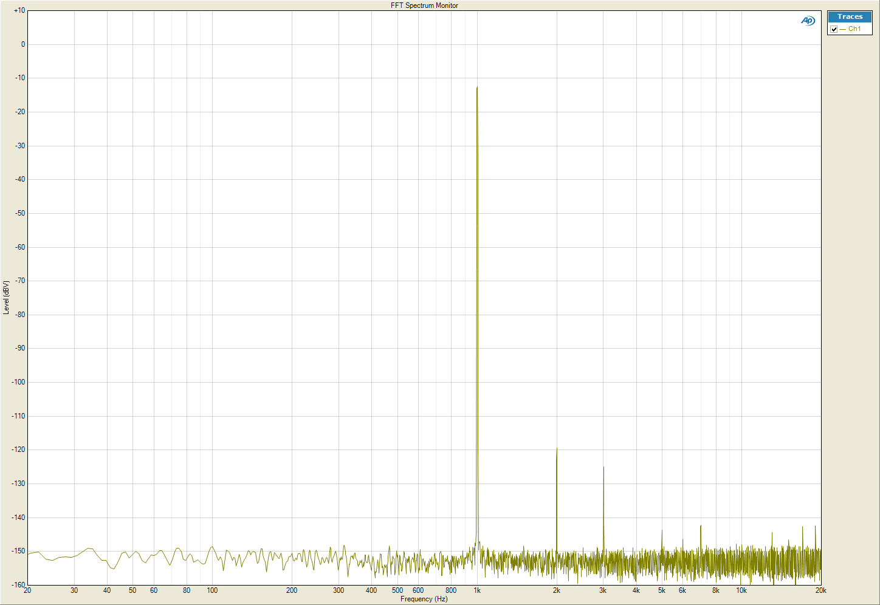
Task: Click the 3k harmonic peak
Action: click(603, 468)
